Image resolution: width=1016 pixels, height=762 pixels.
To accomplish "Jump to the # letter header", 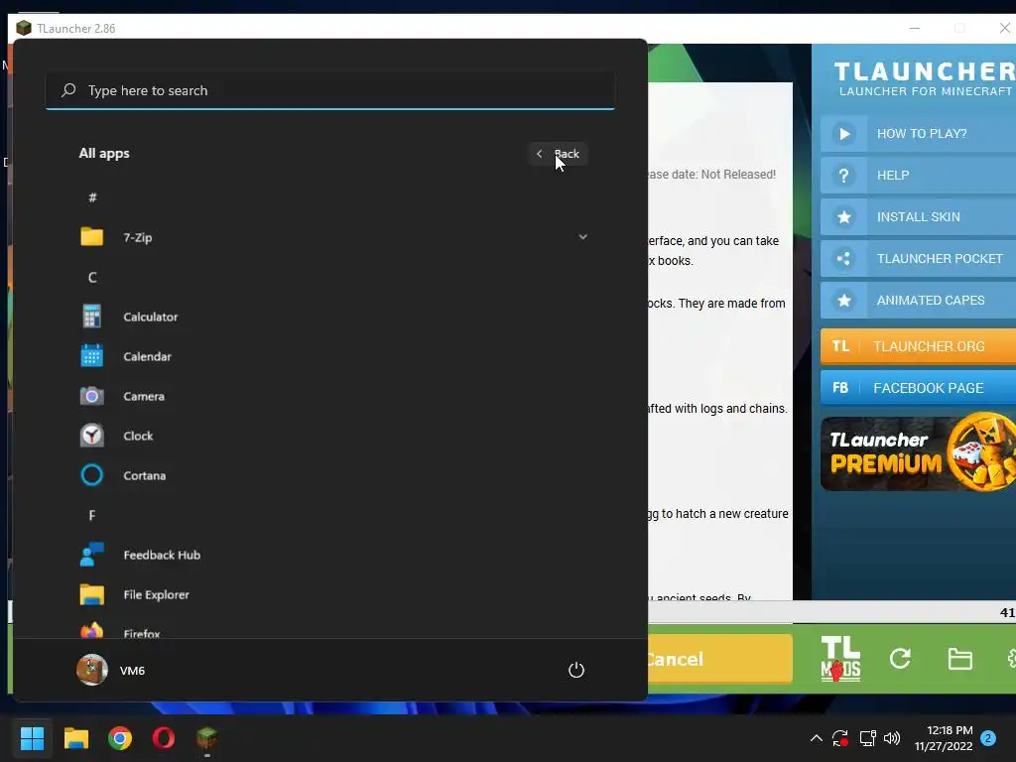I will 92,197.
